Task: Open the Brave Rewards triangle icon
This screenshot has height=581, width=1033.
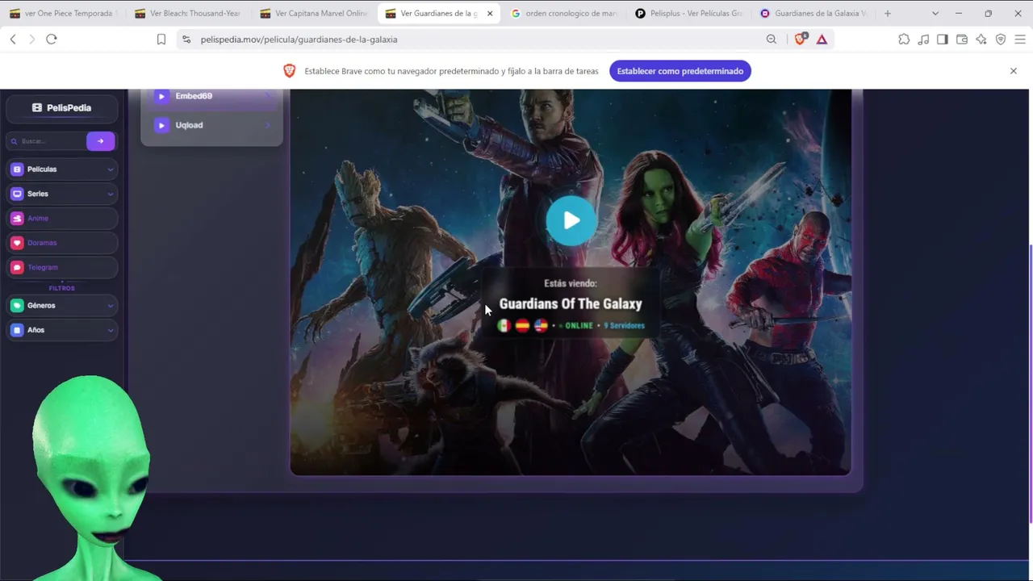Action: [x=822, y=40]
